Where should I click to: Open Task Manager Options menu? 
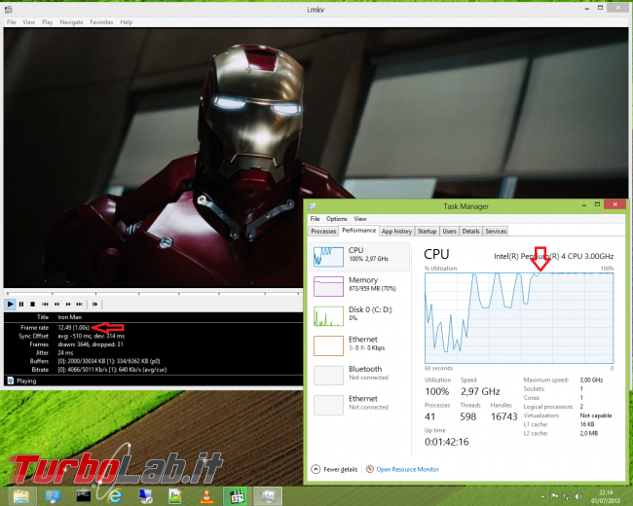[x=337, y=219]
